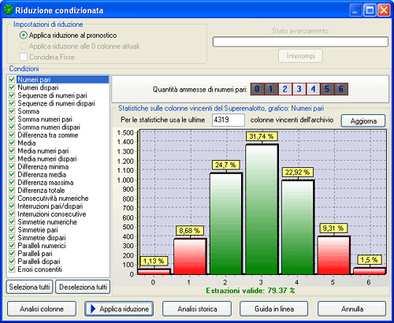Select 'Simmetrie numeriche' list item
The image size is (394, 323).
[x=47, y=222]
